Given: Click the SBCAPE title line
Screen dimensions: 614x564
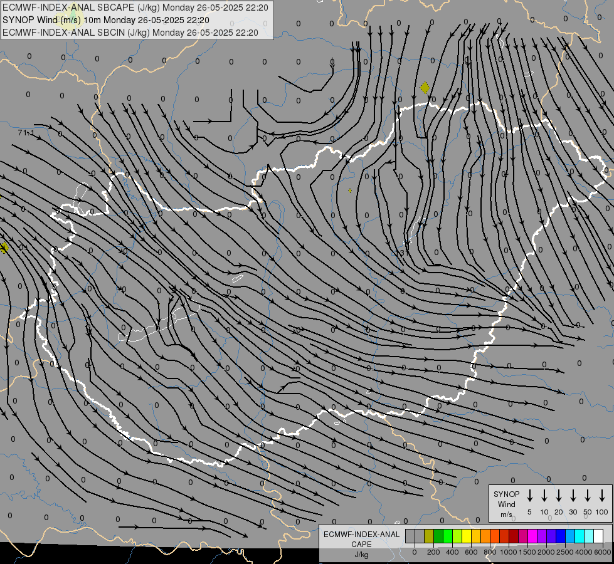Looking at the screenshot, I should pos(135,8).
